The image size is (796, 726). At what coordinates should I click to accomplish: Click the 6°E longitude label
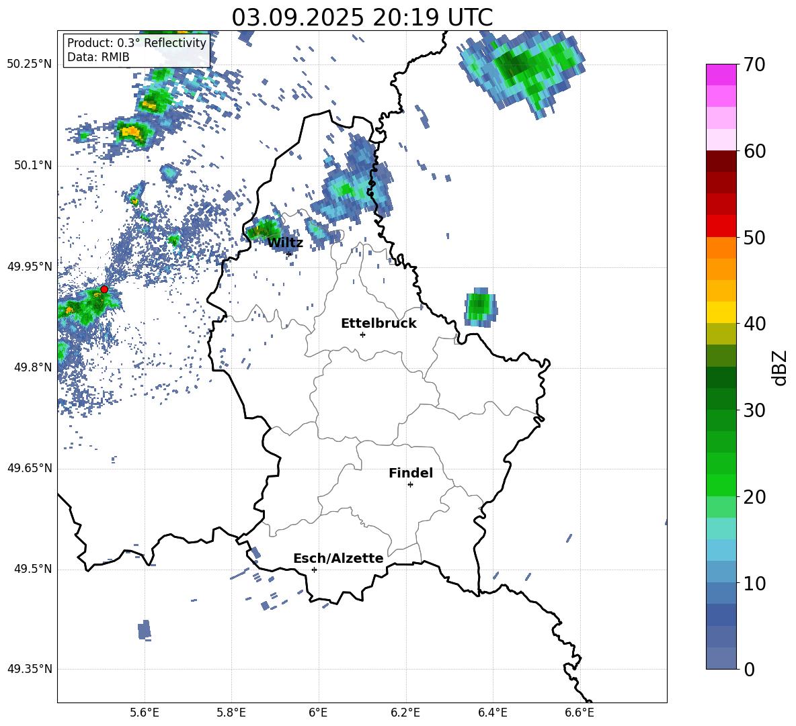click(318, 713)
